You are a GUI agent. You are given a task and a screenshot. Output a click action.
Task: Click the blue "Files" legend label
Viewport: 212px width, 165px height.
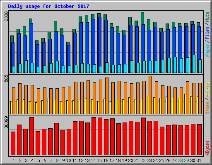tap(207, 33)
